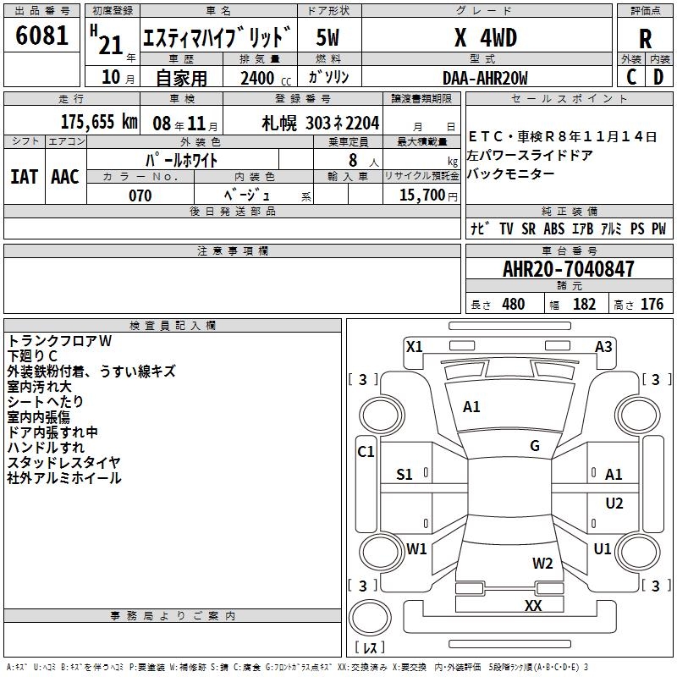Select the U1 dent mark

[603, 549]
